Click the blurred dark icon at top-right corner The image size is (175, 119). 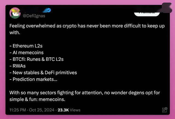[167, 8]
